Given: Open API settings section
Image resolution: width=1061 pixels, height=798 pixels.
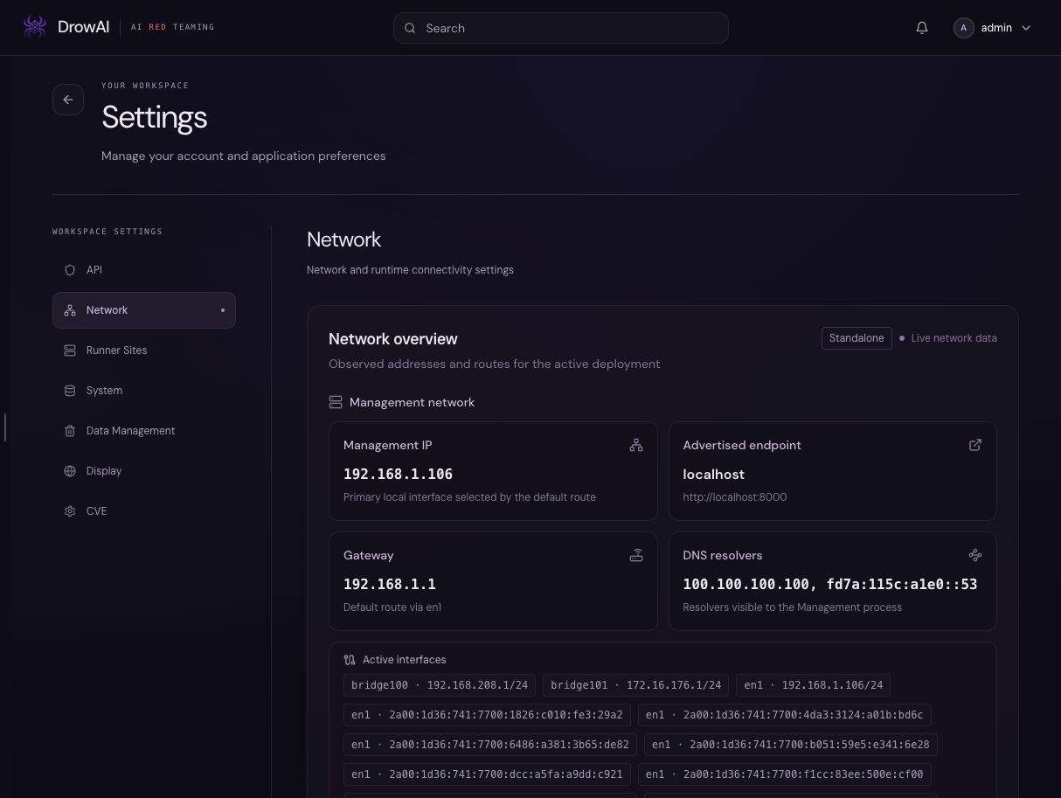Looking at the screenshot, I should (x=144, y=270).
